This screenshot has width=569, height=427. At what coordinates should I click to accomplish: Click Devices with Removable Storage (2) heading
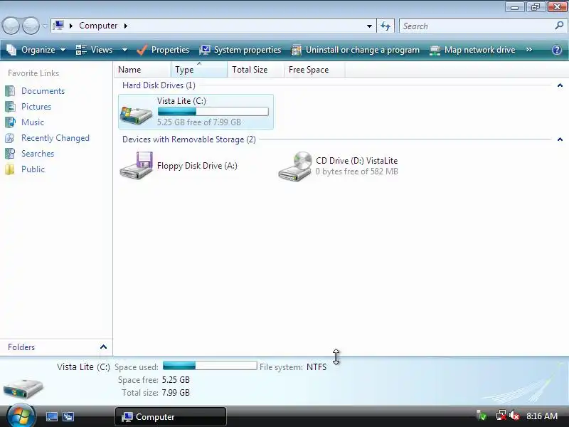(189, 139)
